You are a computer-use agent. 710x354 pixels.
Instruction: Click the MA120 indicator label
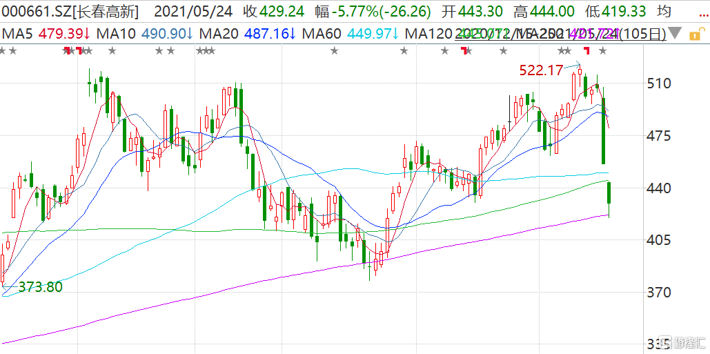pyautogui.click(x=430, y=34)
